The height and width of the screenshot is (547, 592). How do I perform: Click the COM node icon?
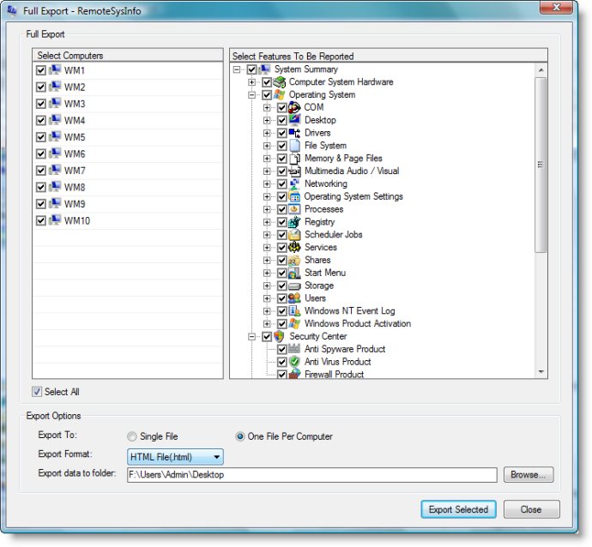tap(294, 107)
